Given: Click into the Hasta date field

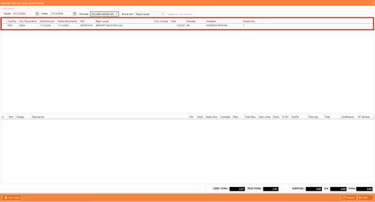Looking at the screenshot, I should 61,14.
